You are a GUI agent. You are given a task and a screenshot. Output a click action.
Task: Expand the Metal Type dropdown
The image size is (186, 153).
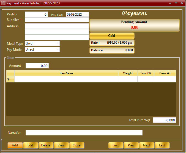57,43
